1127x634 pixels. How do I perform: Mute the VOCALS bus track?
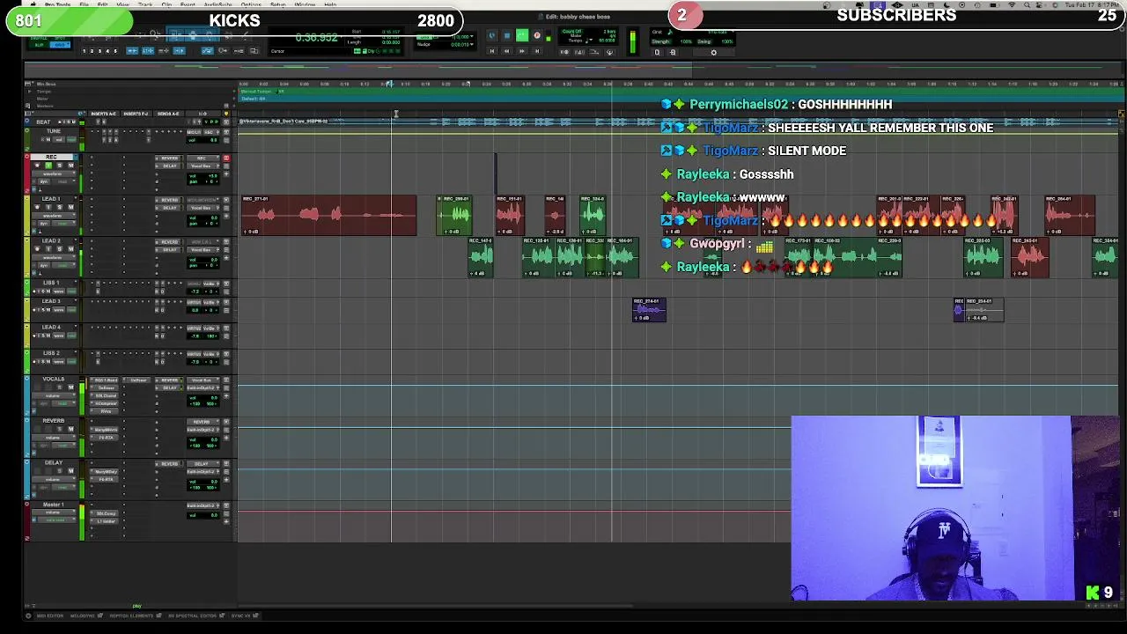coord(70,387)
